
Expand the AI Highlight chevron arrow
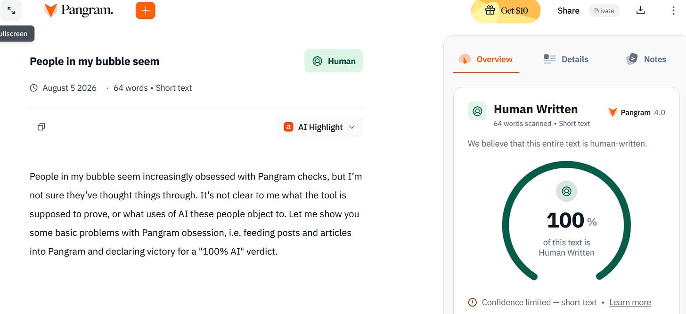(351, 127)
